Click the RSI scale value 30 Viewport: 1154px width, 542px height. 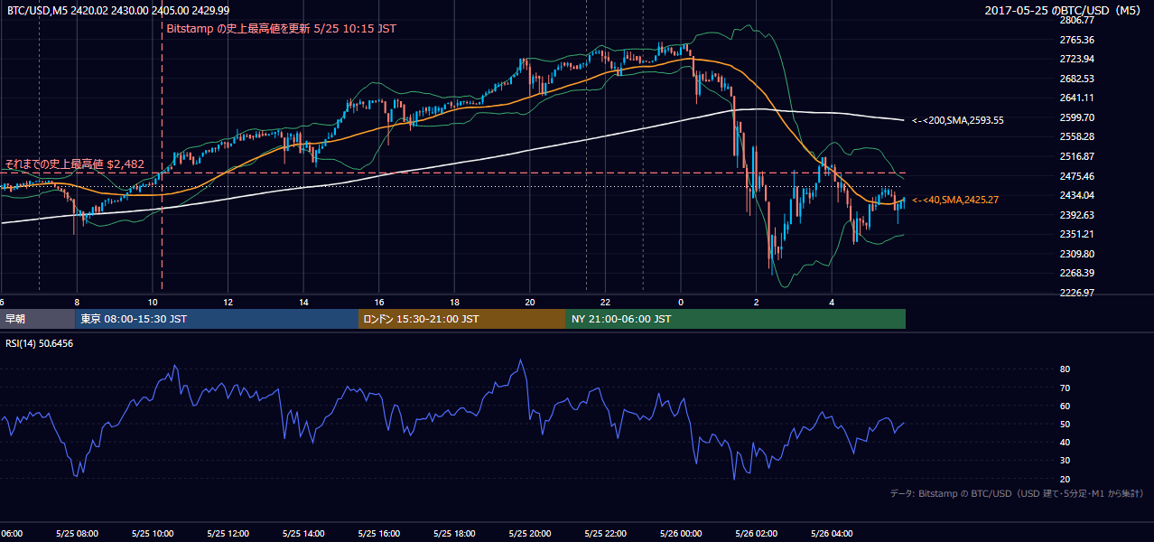(1065, 461)
